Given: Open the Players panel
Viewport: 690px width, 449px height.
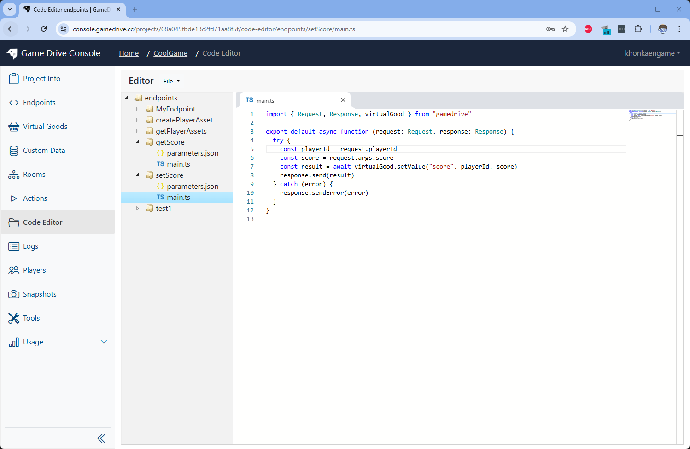Looking at the screenshot, I should pyautogui.click(x=14, y=270).
